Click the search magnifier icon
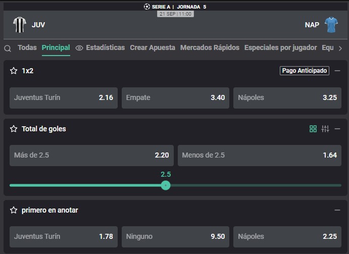Screen dimensions: 349x254 coord(8,48)
